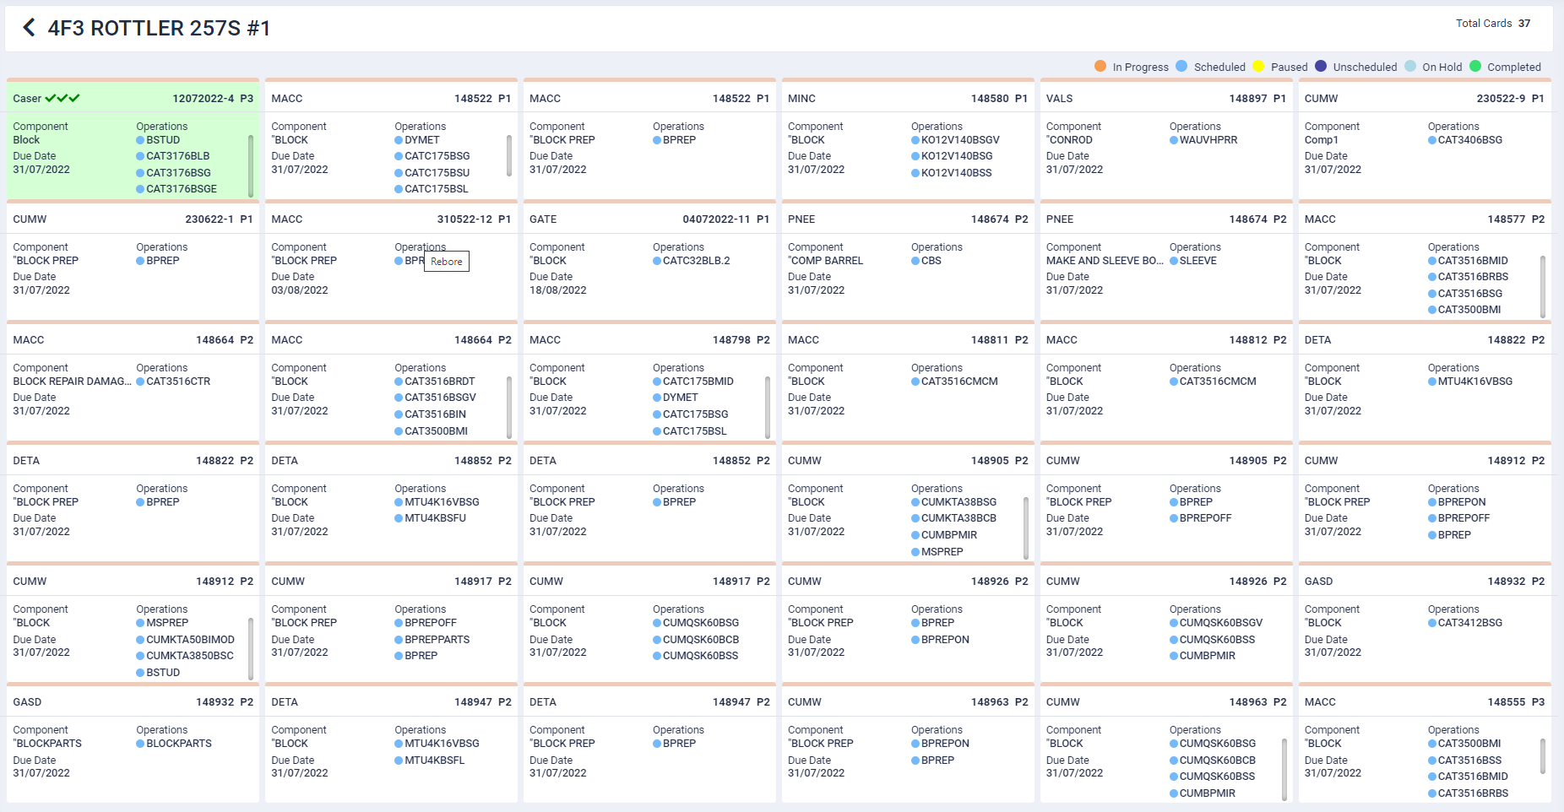Open the VALS 148897 card header

click(1165, 99)
